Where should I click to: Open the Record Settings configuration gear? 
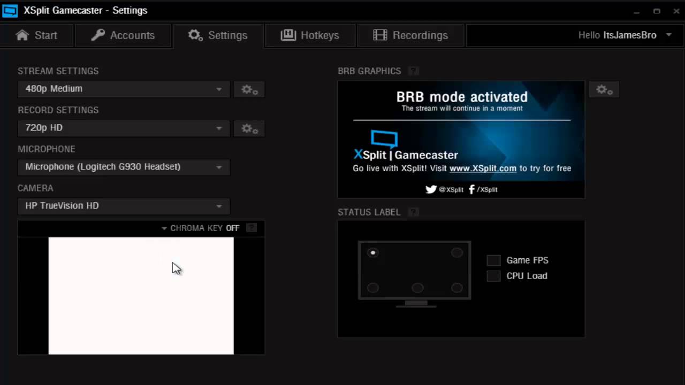point(249,128)
